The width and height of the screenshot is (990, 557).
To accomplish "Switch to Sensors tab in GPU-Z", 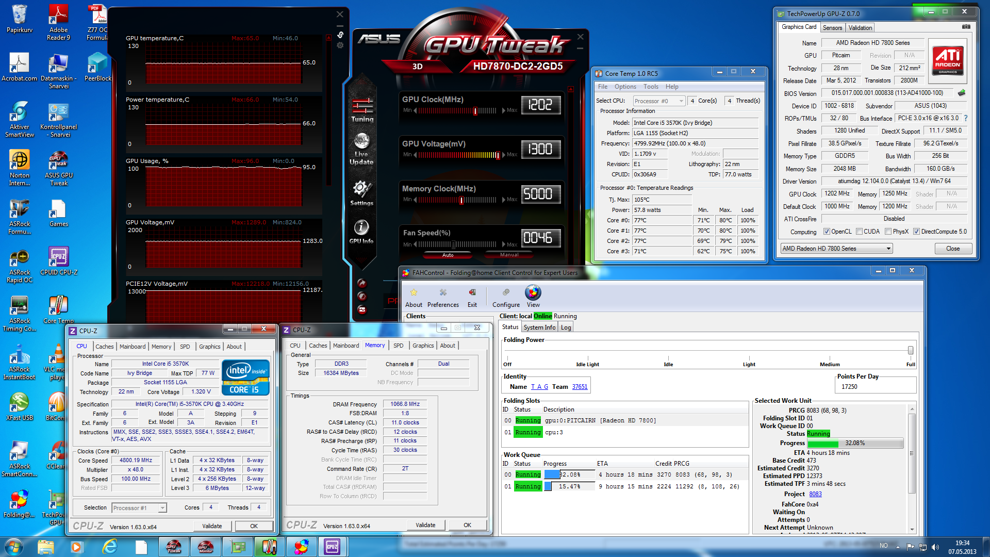I will click(x=832, y=28).
